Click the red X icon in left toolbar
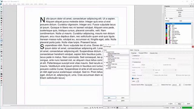The image size is (194, 109). pyautogui.click(x=1, y=78)
